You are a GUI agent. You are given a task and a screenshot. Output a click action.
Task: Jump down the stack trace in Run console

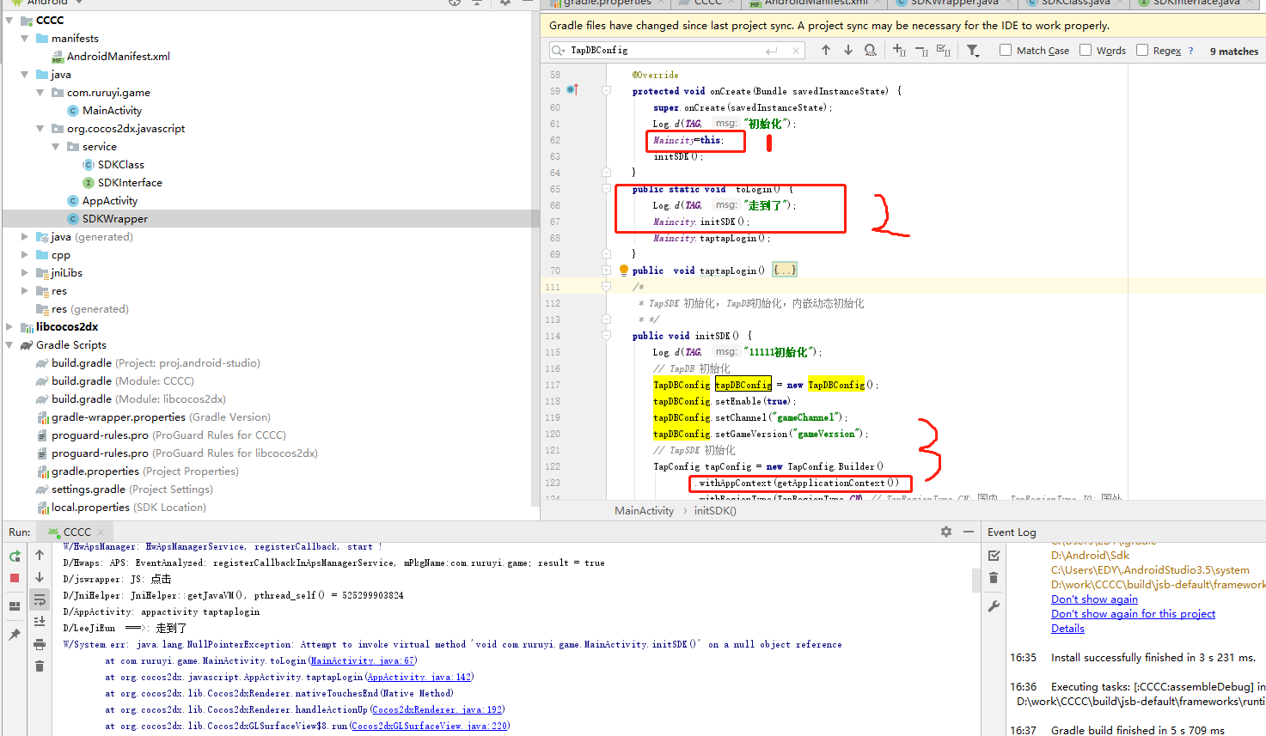click(x=40, y=577)
